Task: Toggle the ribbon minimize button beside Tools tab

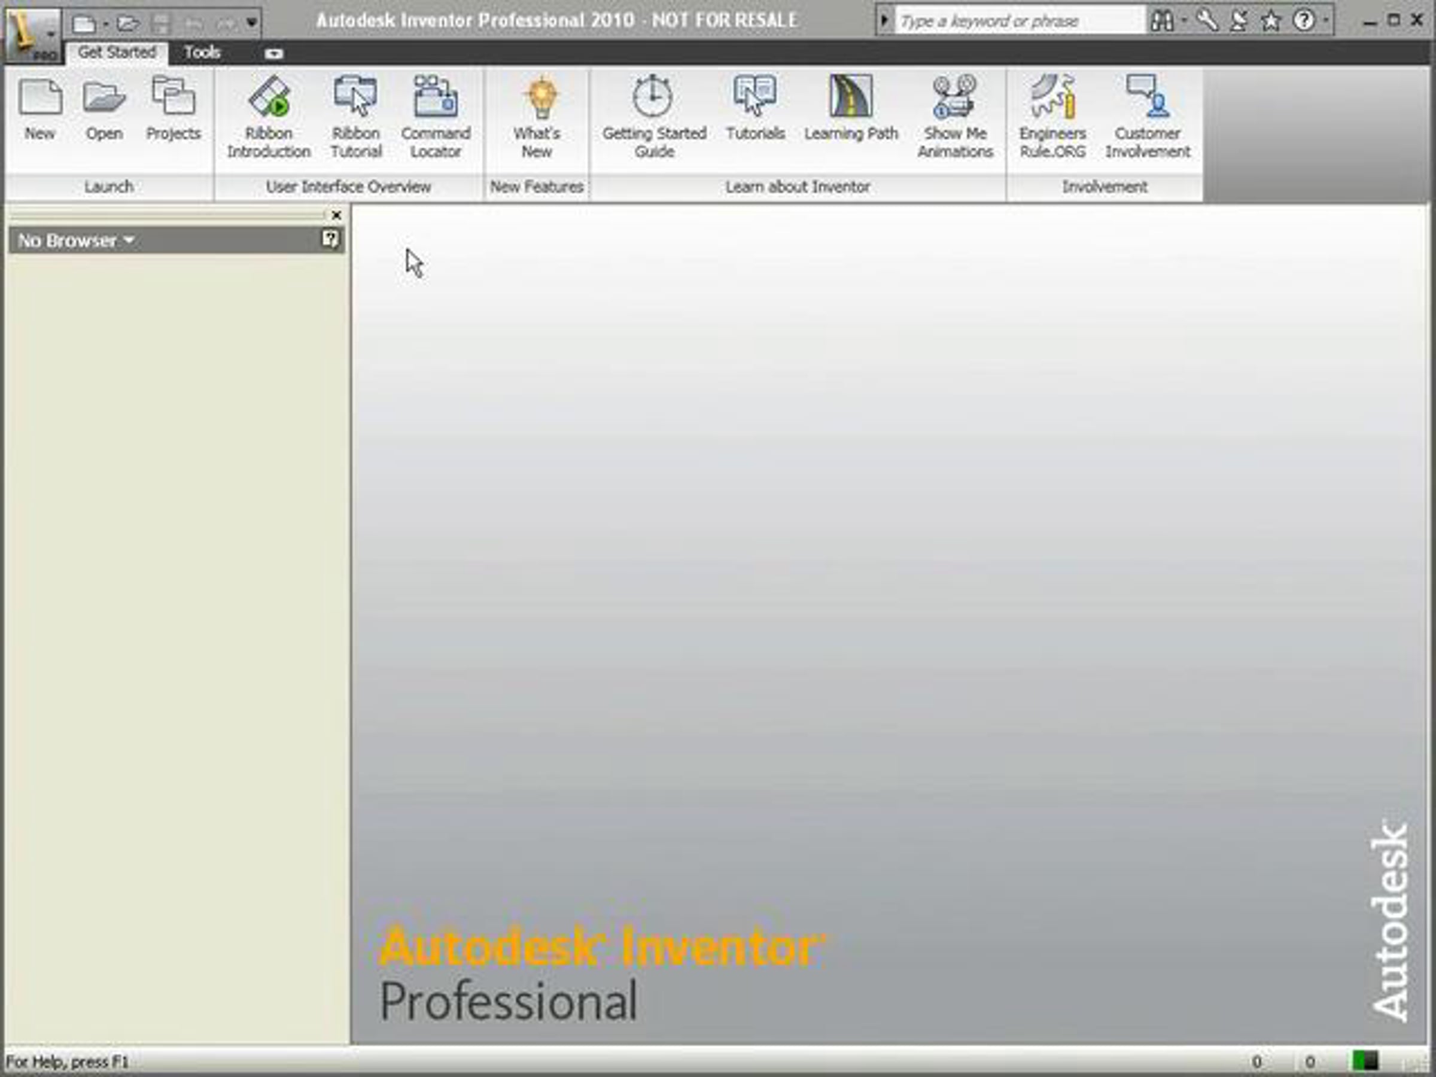Action: point(274,54)
